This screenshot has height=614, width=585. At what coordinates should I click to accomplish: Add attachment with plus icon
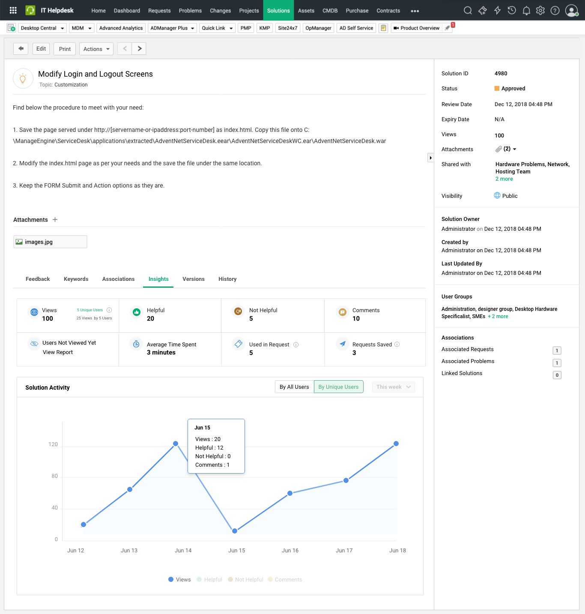tap(55, 220)
